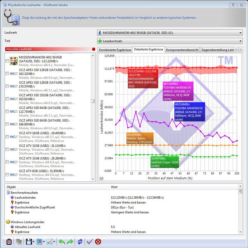
Task: Click the blue refresh arrows icon
Action: point(80,242)
